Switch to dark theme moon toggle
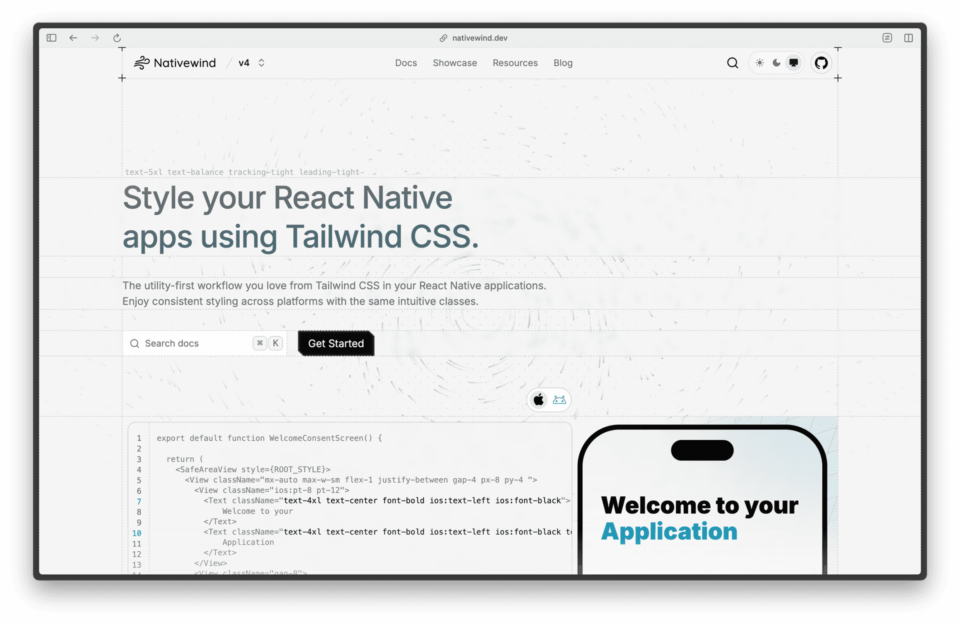 click(776, 63)
